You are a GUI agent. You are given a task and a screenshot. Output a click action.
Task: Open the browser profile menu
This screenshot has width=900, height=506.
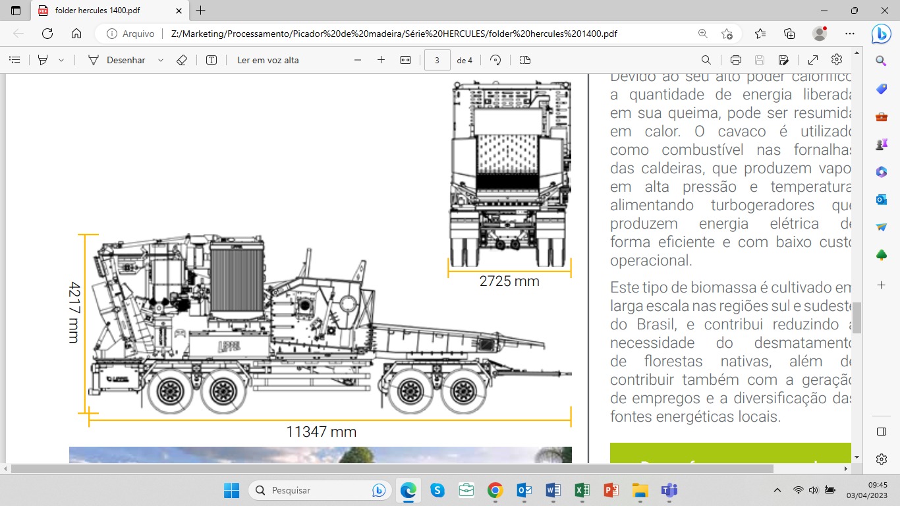point(820,34)
